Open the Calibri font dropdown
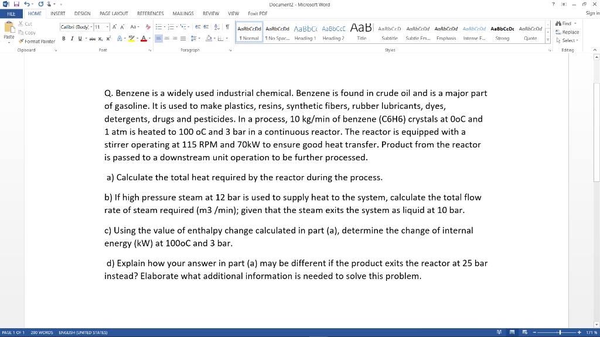This screenshot has width=600, height=337. coord(92,27)
